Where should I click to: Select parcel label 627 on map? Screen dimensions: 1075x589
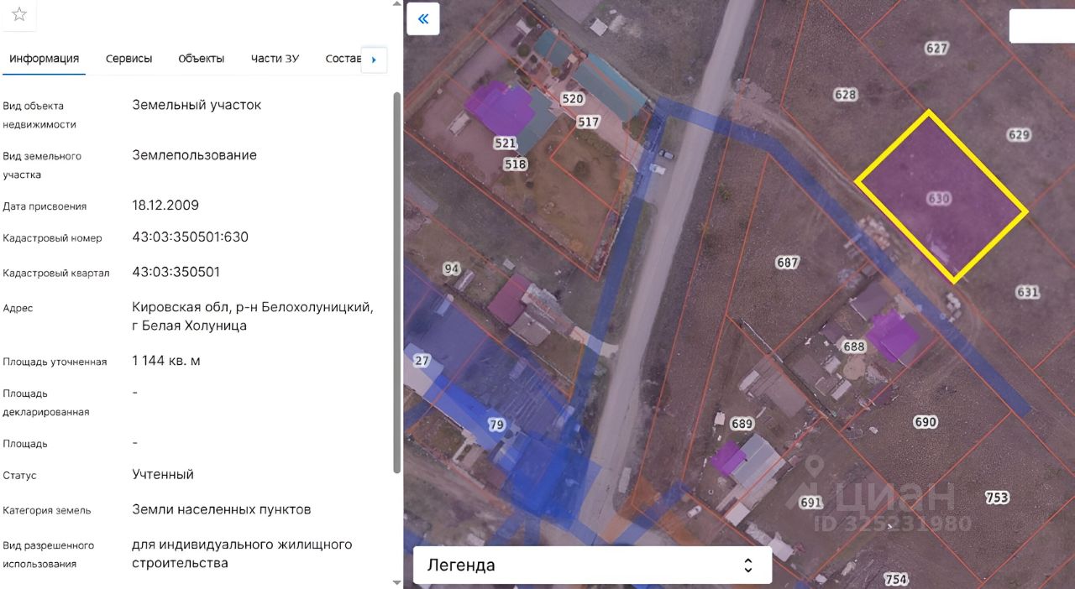point(936,48)
